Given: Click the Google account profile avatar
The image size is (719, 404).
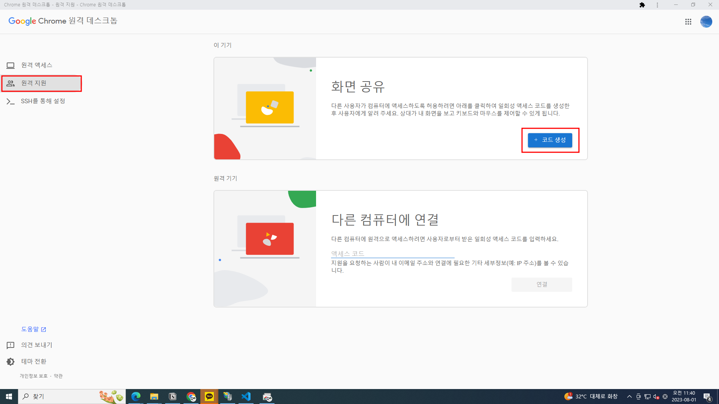Looking at the screenshot, I should [x=706, y=22].
